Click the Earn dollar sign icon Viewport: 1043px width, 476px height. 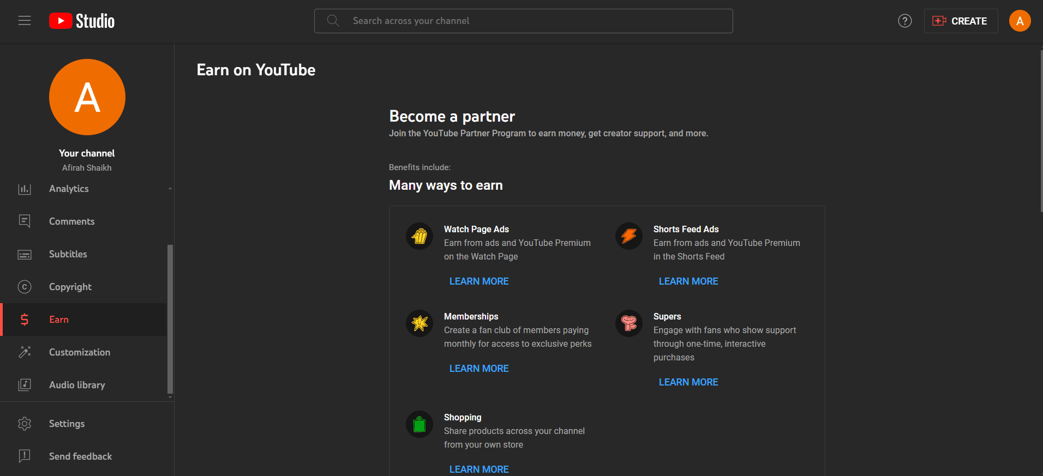click(25, 320)
